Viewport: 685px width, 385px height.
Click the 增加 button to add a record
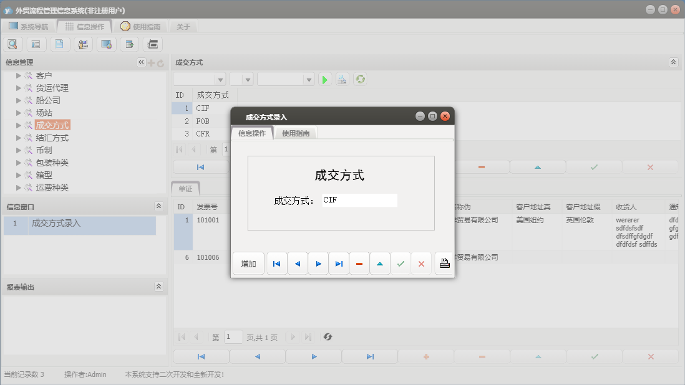pyautogui.click(x=248, y=263)
